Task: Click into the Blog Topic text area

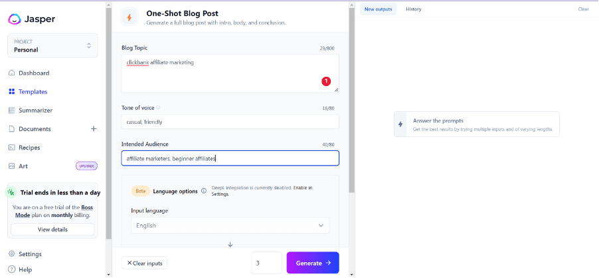Action: click(x=230, y=73)
